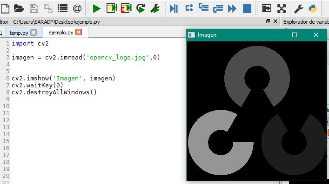329x184 pixels.
Task: Close the editor pane
Action: (x=275, y=21)
